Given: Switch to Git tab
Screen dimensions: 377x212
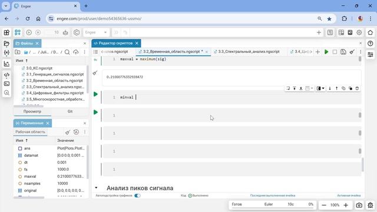Looking at the screenshot, I should click(70, 111).
